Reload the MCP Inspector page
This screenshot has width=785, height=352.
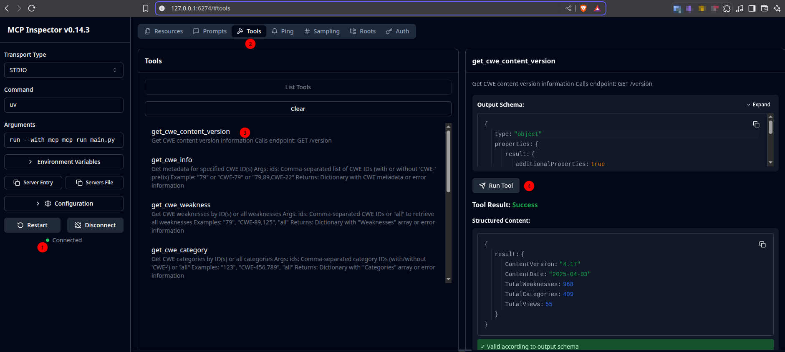tap(32, 8)
